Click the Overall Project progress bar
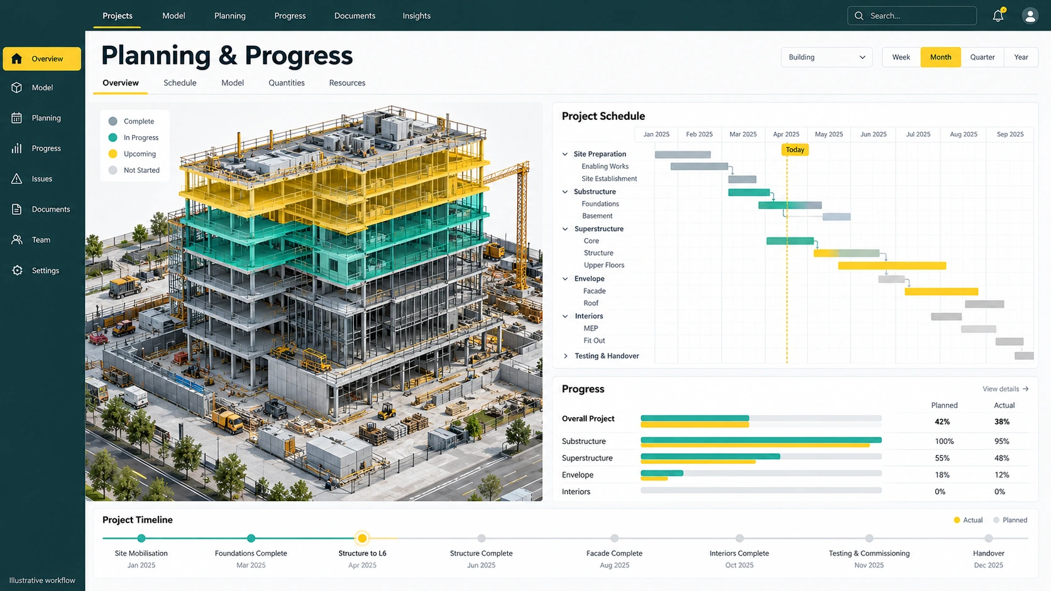Viewport: 1051px width, 591px height. pyautogui.click(x=761, y=421)
